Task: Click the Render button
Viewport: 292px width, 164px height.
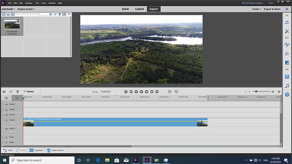Action: click(x=95, y=91)
